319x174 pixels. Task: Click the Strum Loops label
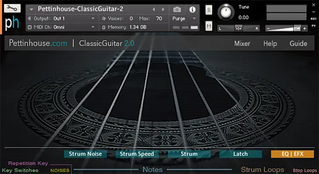262,169
